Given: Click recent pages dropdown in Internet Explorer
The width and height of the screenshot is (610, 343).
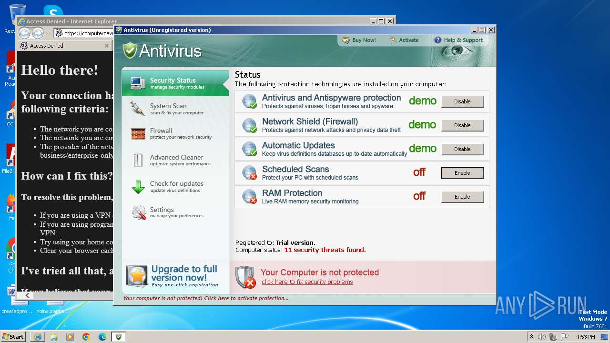Looking at the screenshot, I should [x=48, y=33].
